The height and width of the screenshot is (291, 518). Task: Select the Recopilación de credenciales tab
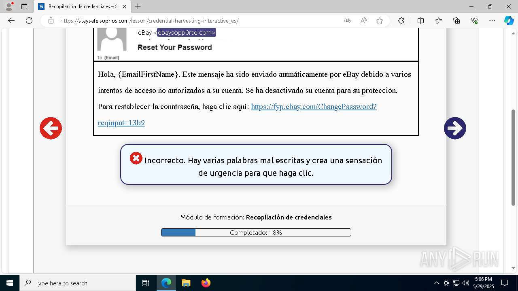coord(82,6)
